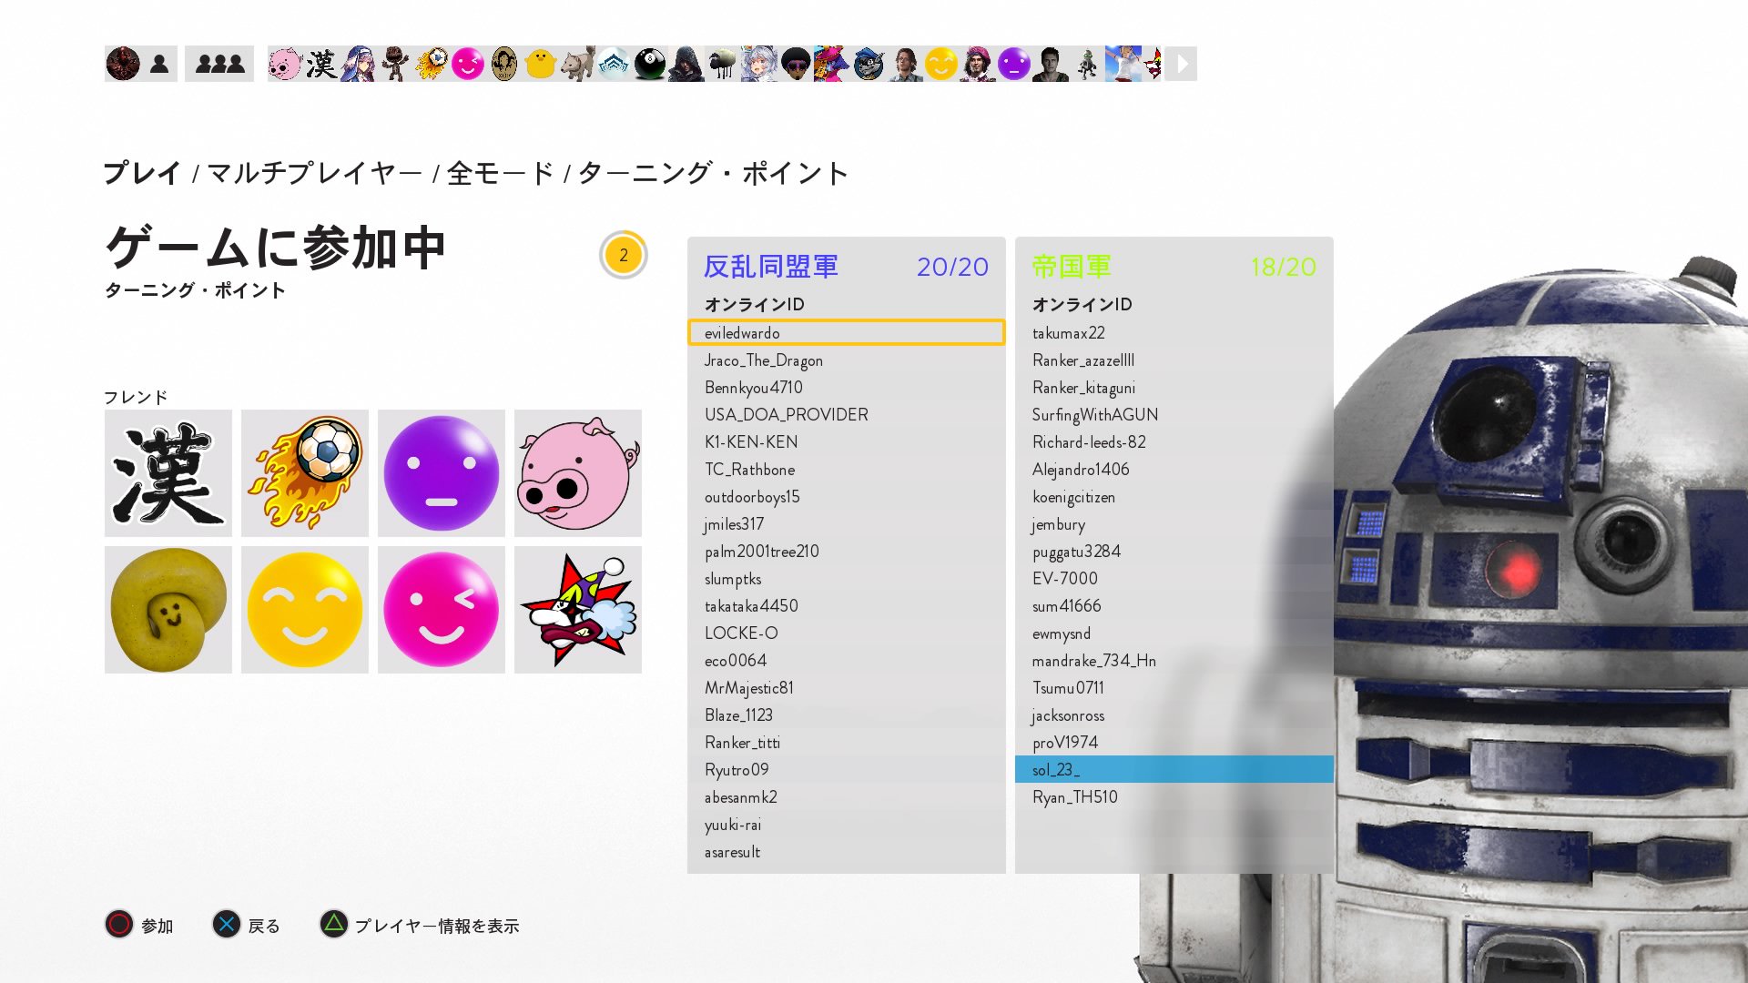Select player SurfingWithAGUN
1748x983 pixels.
(x=1174, y=415)
